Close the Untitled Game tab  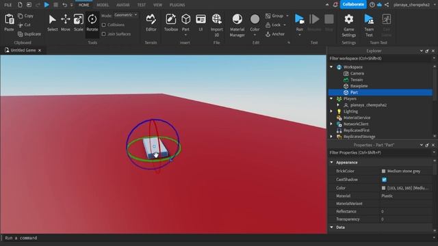point(40,51)
